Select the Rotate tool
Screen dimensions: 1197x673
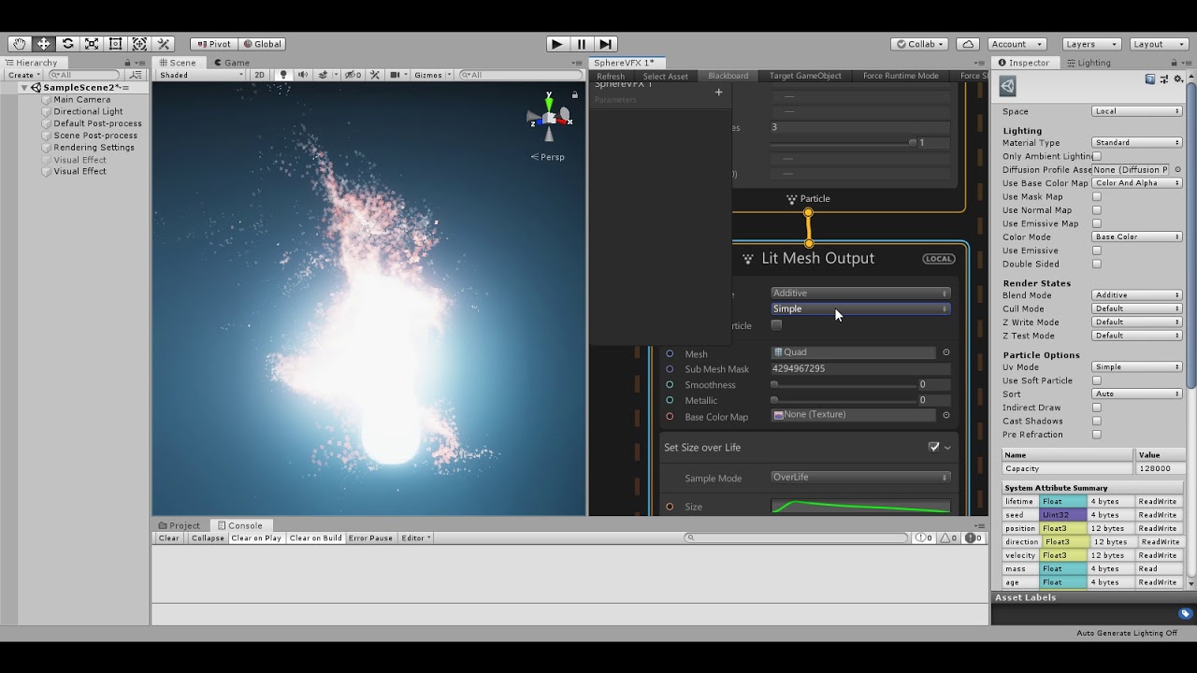pos(67,44)
